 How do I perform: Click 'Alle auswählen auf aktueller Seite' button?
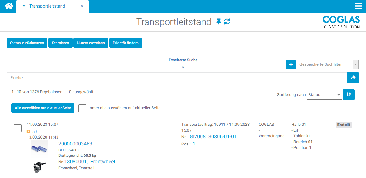43,108
